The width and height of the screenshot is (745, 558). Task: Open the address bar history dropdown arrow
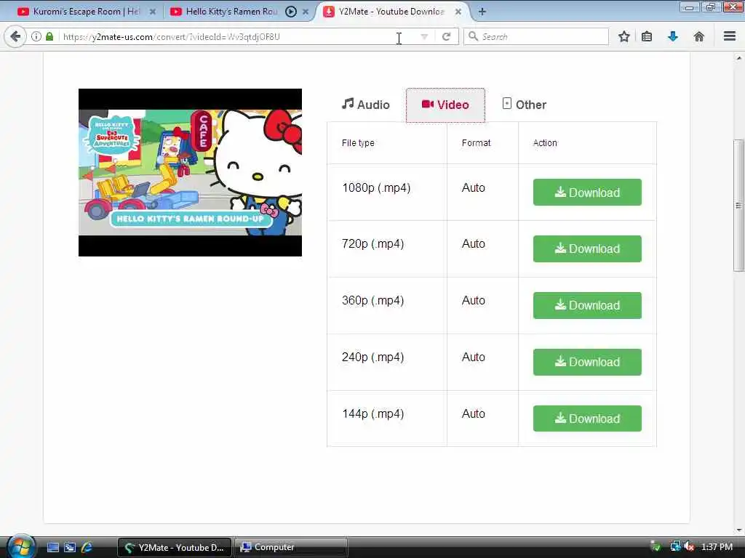point(424,36)
